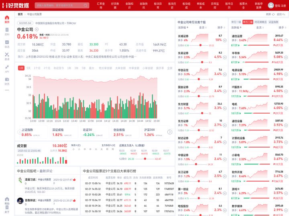Open the 资料 sidebar icon
Viewport: 289px width, 216px height.
[7, 32]
